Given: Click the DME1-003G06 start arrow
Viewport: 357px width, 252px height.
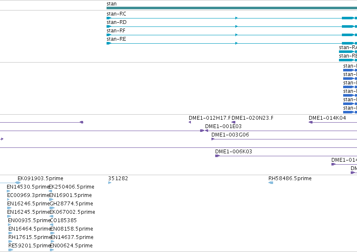Looking at the screenshot, I should [213, 139].
